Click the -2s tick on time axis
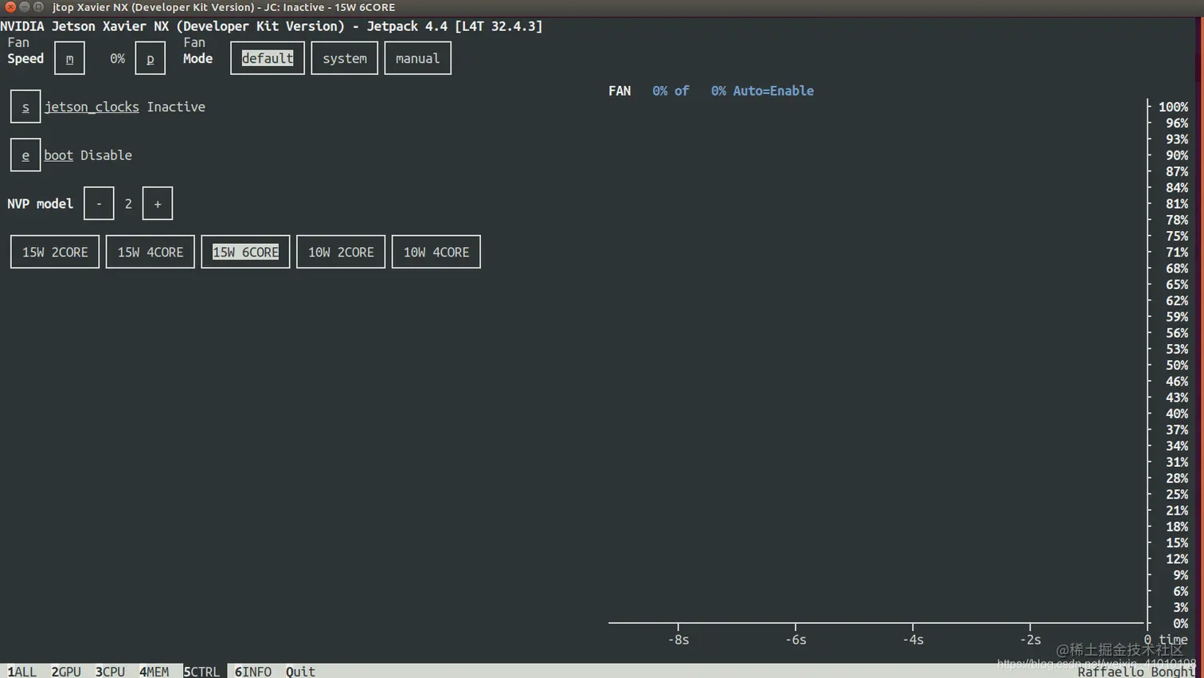The image size is (1204, 678). (1030, 639)
